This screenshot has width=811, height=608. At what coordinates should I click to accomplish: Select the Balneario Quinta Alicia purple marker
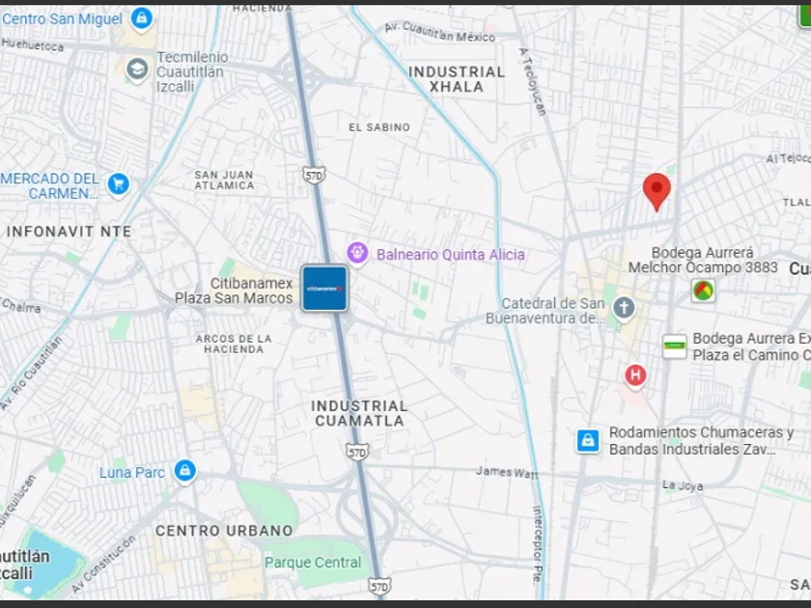(357, 253)
